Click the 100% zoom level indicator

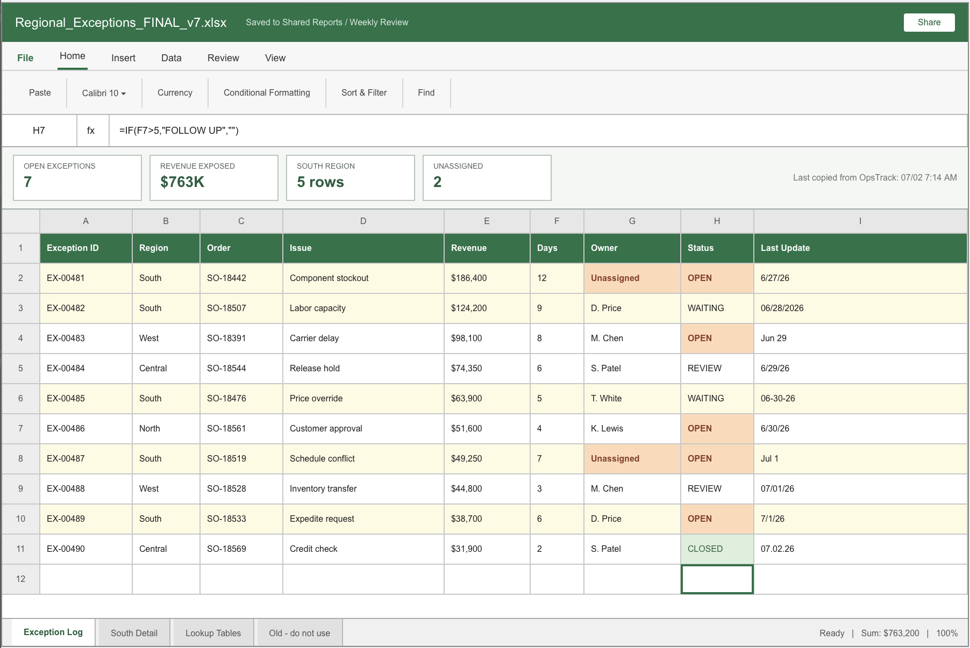click(x=947, y=633)
